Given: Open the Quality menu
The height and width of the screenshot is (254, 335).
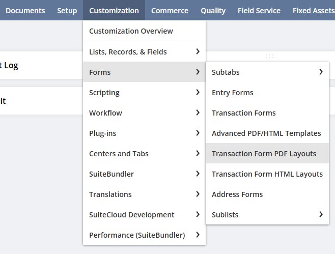Looking at the screenshot, I should click(x=213, y=11).
